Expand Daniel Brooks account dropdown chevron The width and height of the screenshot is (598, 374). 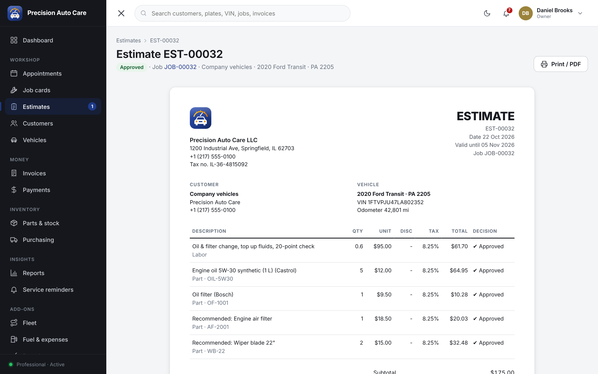(x=580, y=13)
